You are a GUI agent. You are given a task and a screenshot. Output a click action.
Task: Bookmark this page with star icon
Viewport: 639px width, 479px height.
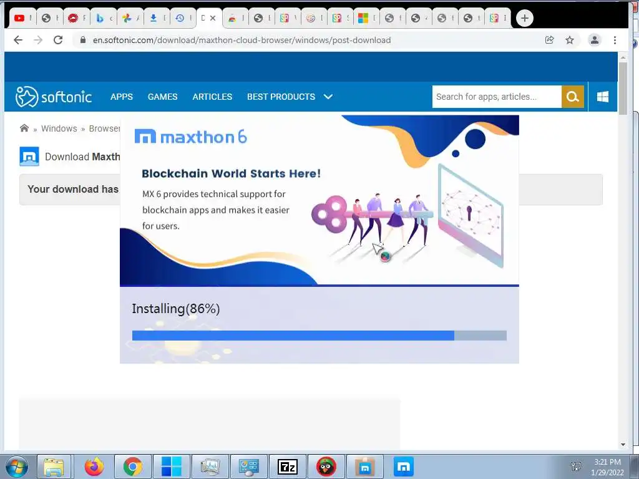[x=570, y=40]
